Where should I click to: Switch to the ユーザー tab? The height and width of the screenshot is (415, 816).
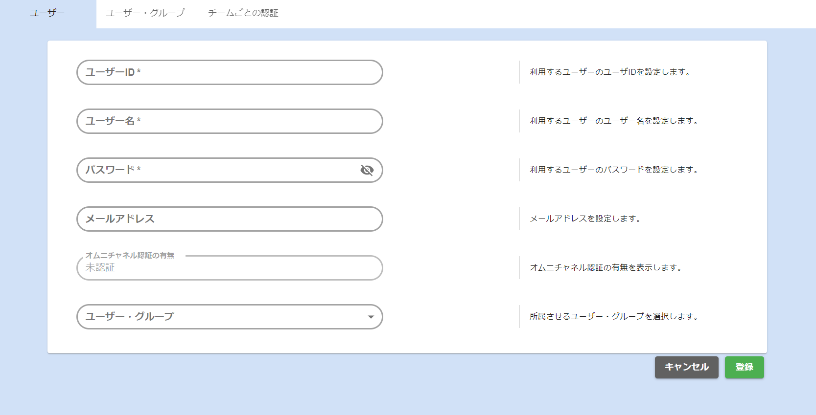pos(47,13)
